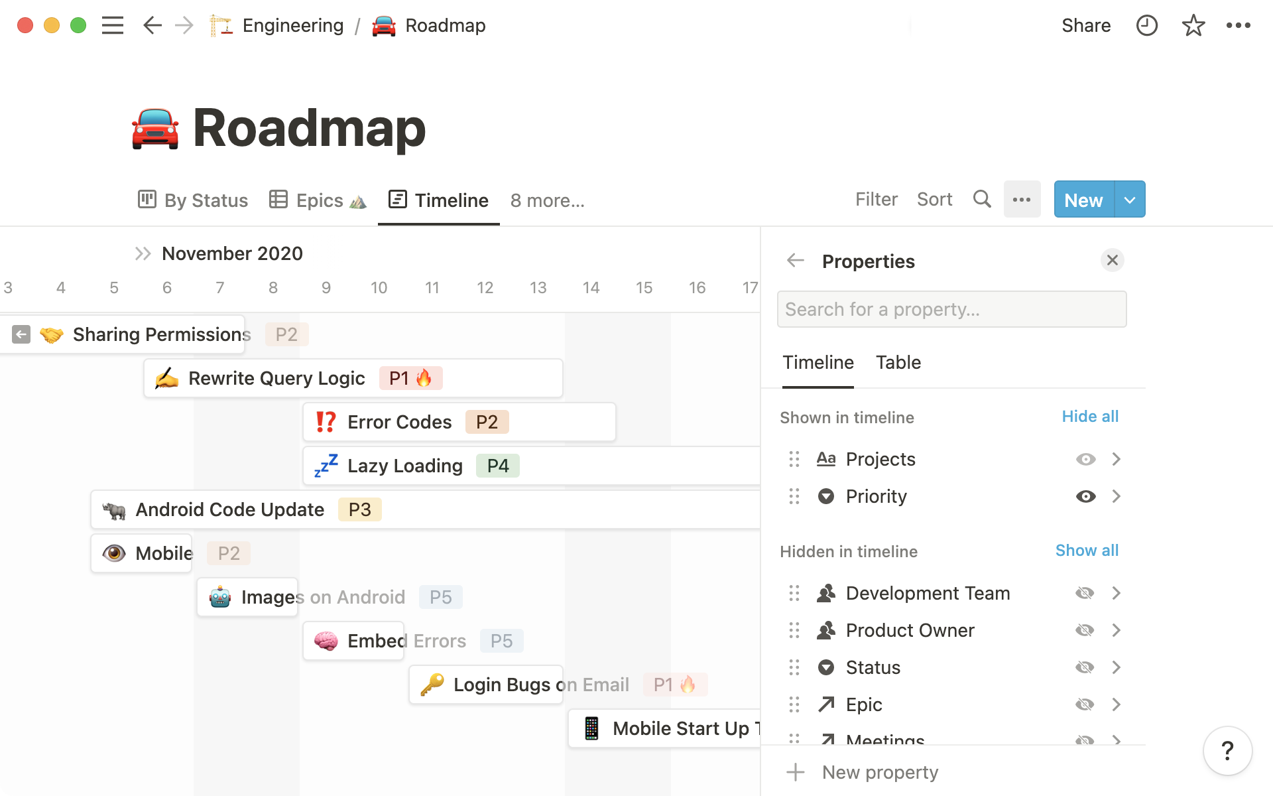Click the Projects icon in shown properties
The image size is (1273, 796).
[827, 458]
